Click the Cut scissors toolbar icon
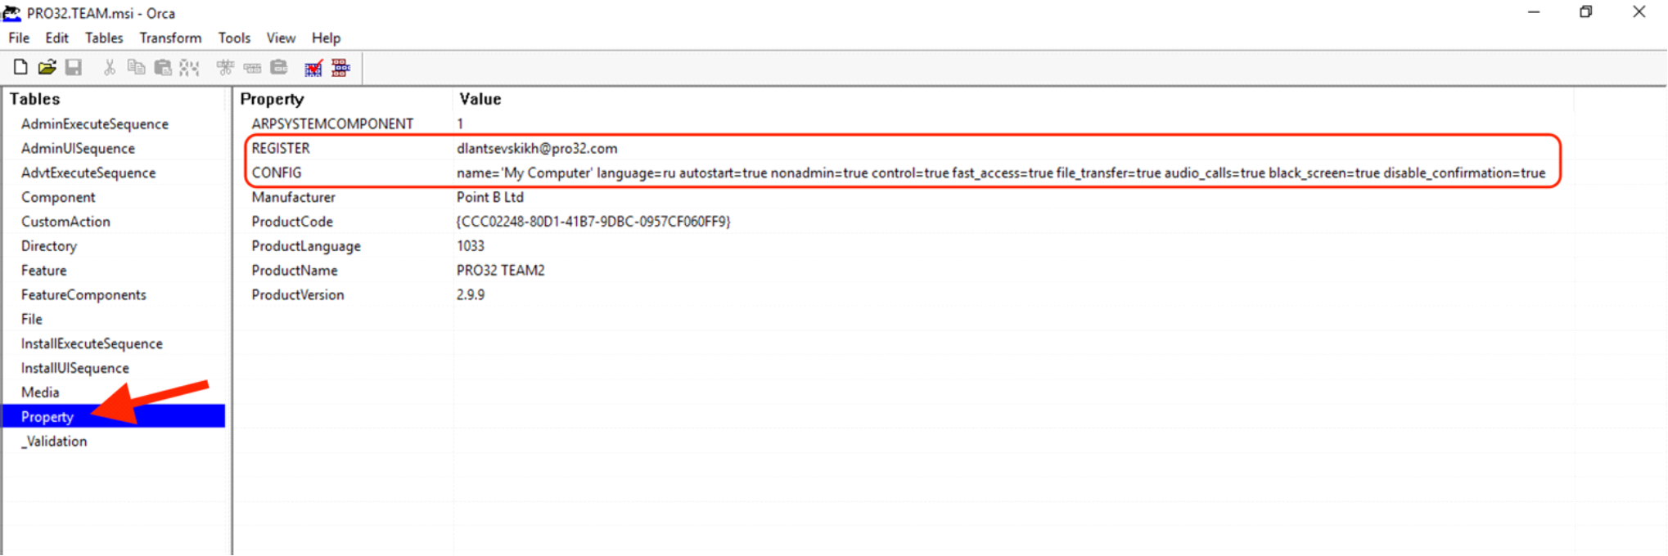Screen dimensions: 1668x556 point(109,68)
